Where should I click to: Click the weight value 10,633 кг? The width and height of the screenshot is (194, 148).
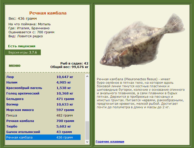[65, 104]
